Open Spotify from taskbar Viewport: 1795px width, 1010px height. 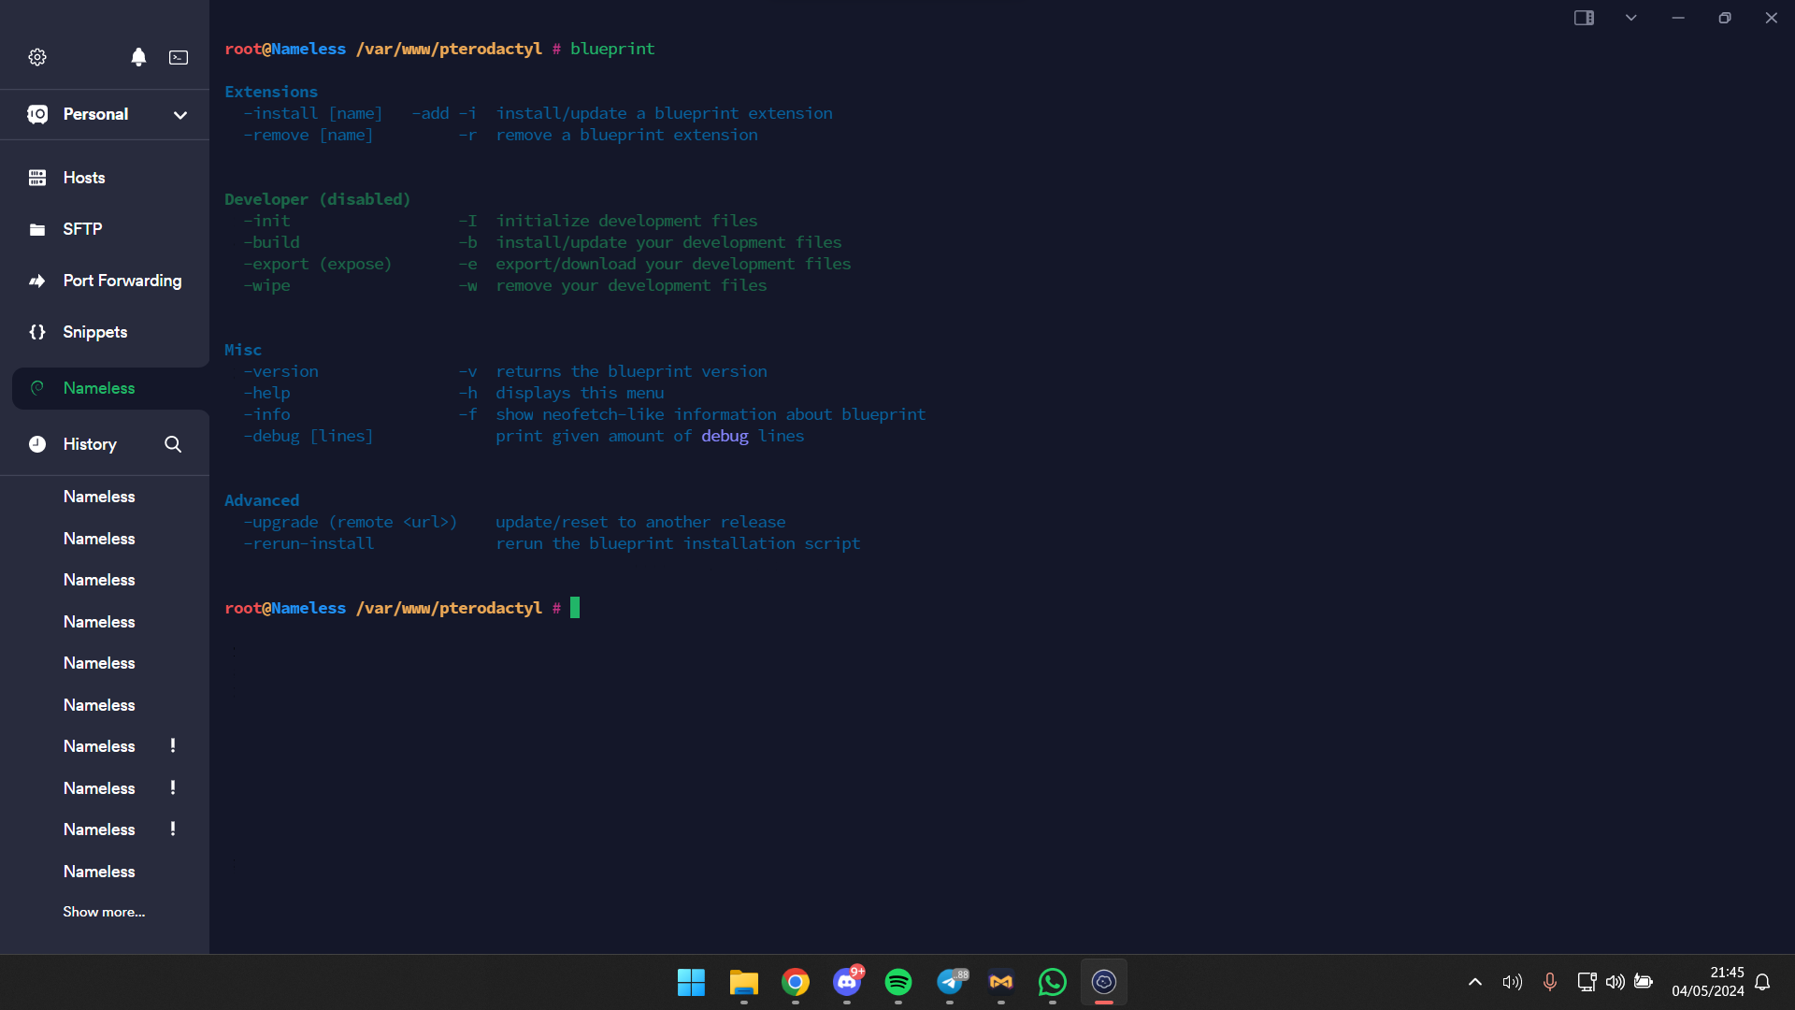898,982
